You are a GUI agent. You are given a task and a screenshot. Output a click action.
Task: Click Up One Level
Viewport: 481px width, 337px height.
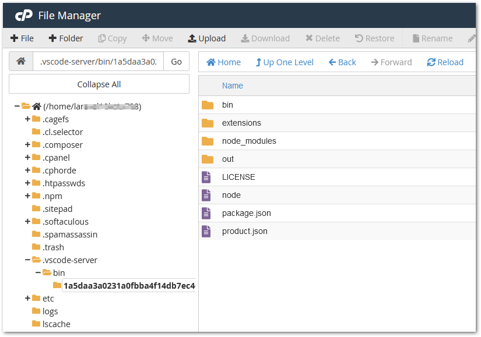[285, 62]
